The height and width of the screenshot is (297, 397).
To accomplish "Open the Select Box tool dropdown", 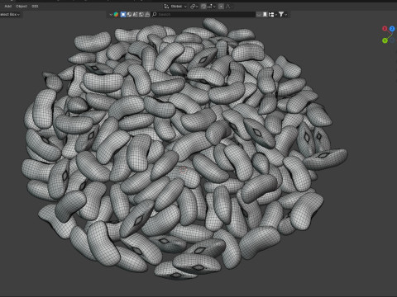I will point(10,14).
